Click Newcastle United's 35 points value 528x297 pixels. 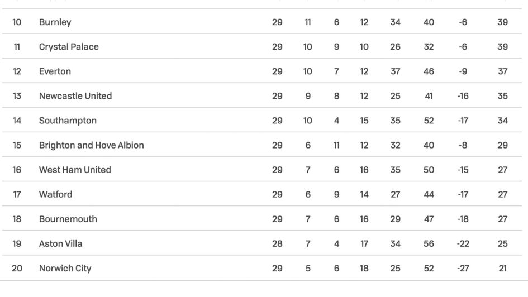[503, 96]
